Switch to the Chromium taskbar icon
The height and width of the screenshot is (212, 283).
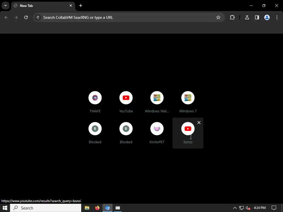[x=108, y=208]
